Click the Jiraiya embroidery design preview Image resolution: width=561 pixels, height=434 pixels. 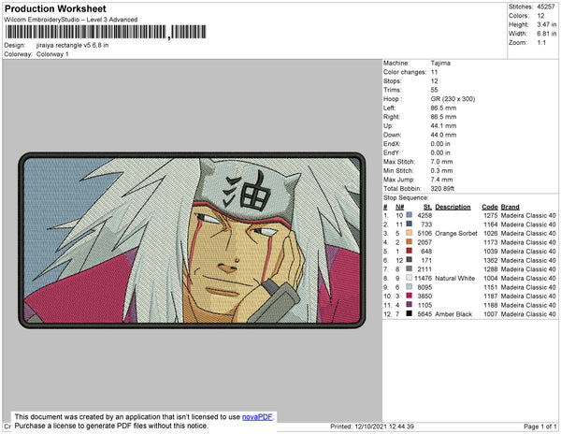pos(192,240)
